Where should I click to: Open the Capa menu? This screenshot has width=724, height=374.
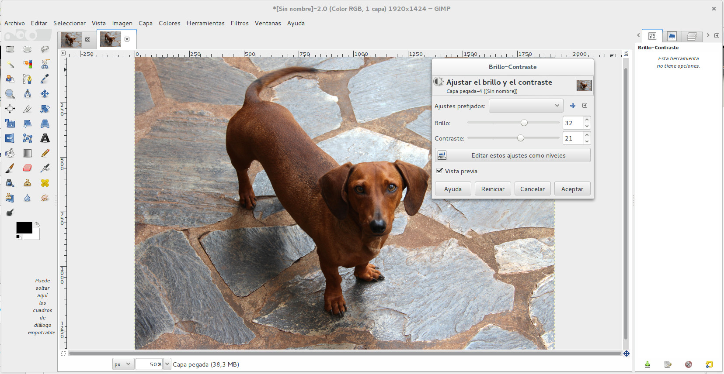pyautogui.click(x=146, y=23)
